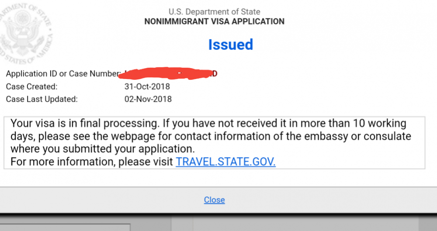The height and width of the screenshot is (231, 437).
Task: Click the dark border beneath the dialog
Action: click(218, 215)
